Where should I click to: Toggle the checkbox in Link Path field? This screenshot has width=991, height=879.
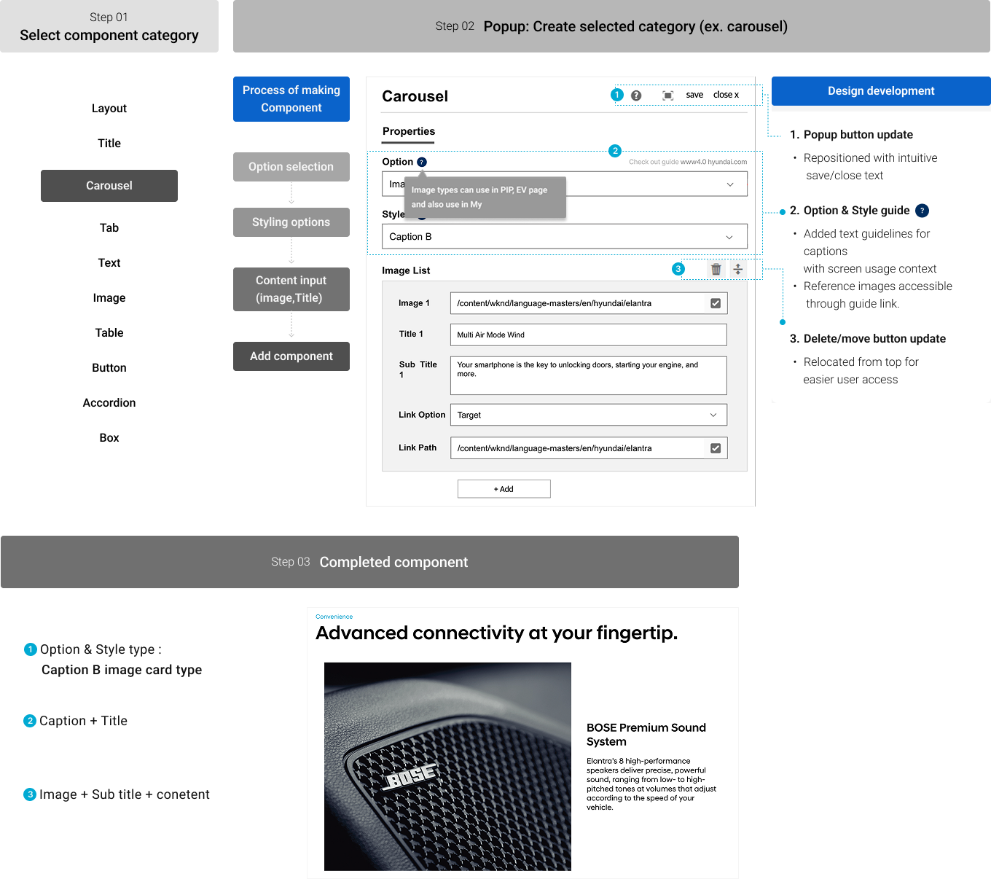click(x=716, y=448)
